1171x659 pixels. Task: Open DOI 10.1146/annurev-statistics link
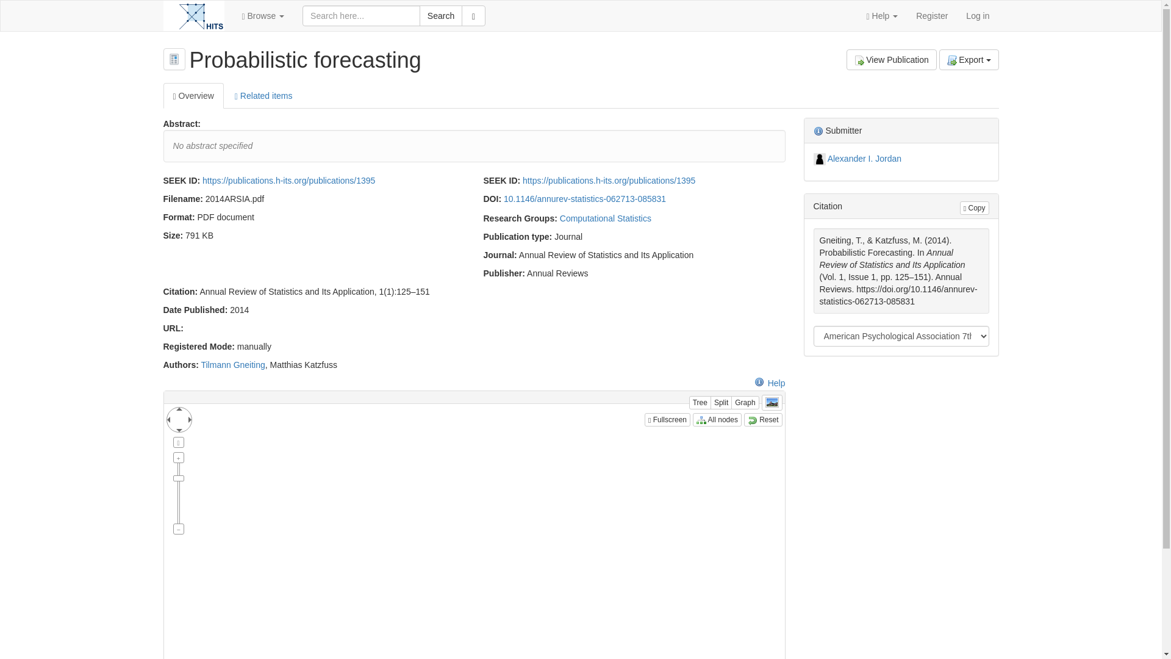[584, 199]
